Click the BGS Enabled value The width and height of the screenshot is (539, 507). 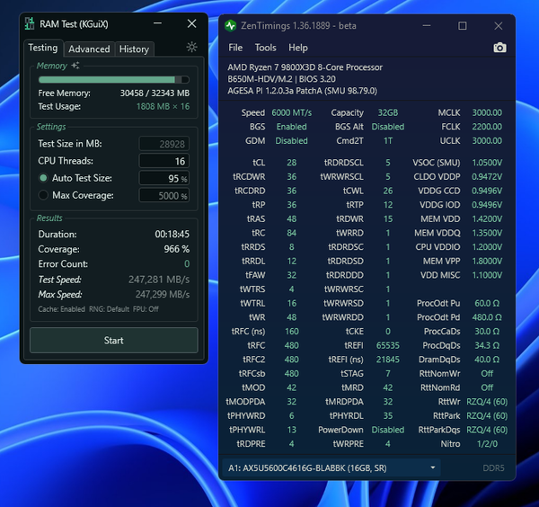tap(291, 127)
